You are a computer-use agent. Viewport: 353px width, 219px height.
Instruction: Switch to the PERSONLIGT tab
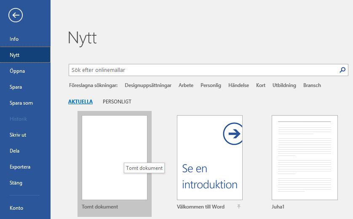[x=117, y=102]
